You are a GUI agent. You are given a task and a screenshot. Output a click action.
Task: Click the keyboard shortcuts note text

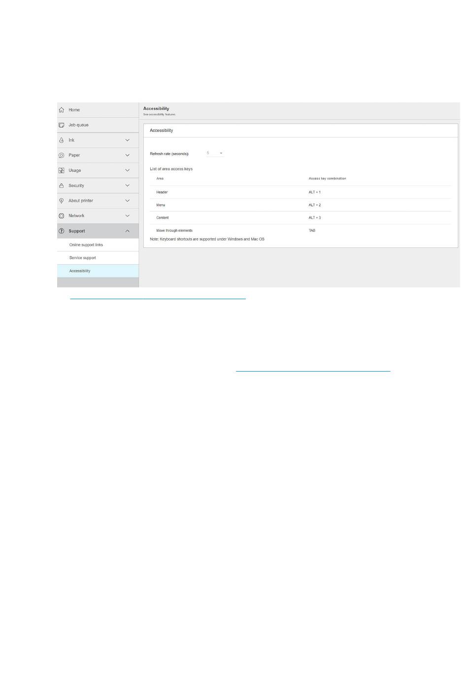point(207,239)
